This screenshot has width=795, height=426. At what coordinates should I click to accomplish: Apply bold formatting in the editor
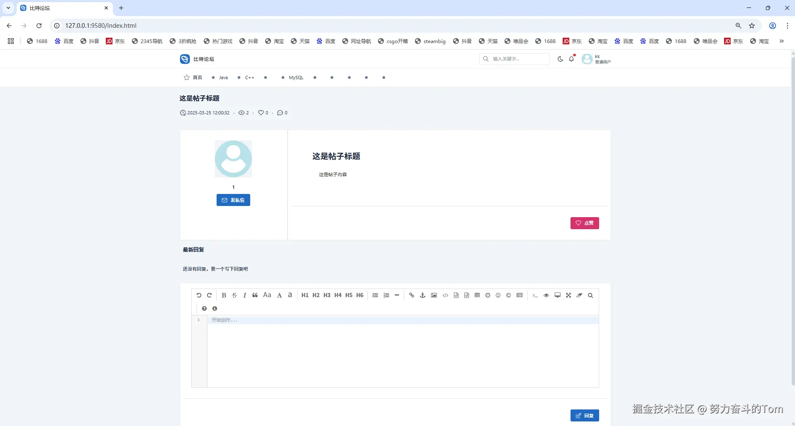224,295
